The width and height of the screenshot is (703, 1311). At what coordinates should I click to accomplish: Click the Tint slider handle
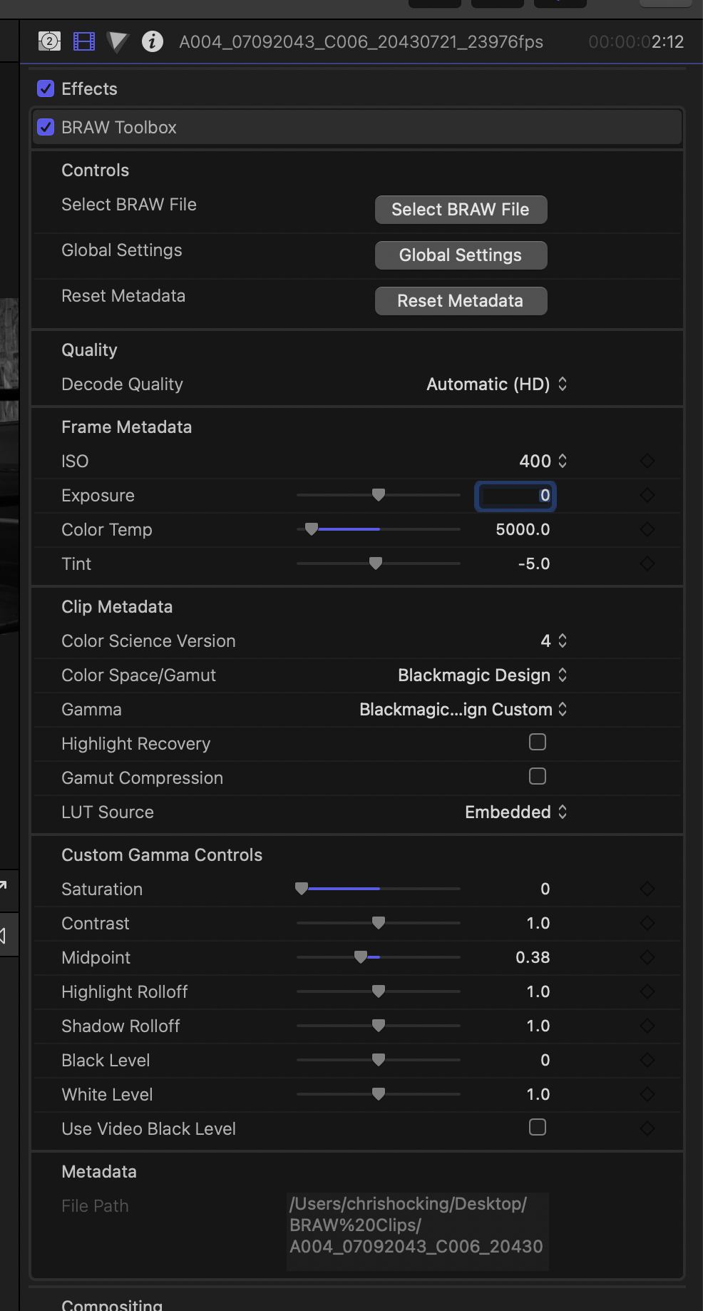tap(376, 563)
